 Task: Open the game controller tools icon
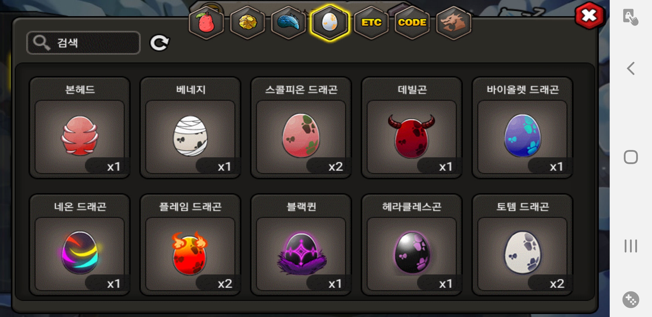(631, 300)
